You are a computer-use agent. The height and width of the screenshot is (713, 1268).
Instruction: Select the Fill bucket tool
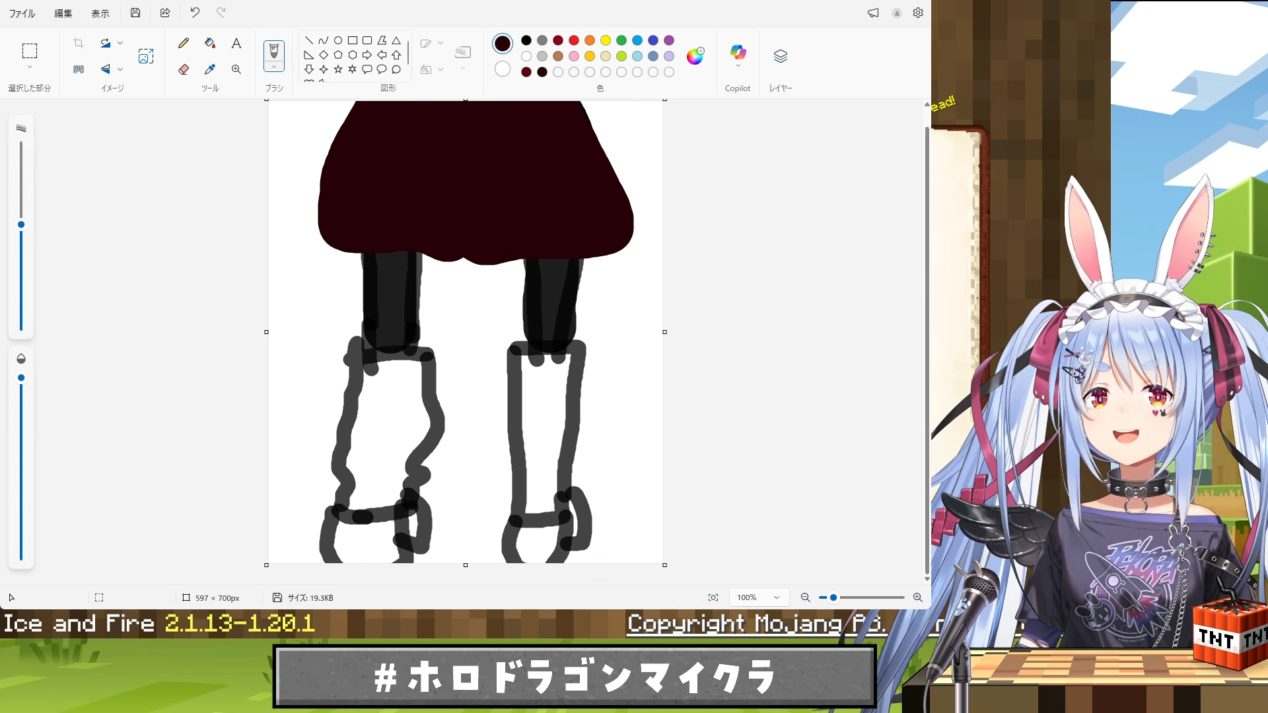[210, 44]
